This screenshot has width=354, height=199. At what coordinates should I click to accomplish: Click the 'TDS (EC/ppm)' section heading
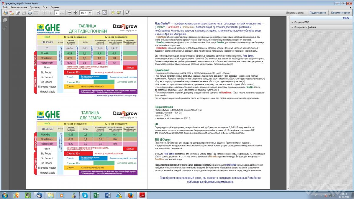[x=163, y=139]
